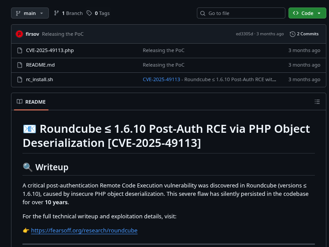The height and width of the screenshot is (247, 329).
Task: Click the tag icon beside 0 Tags
Action: tap(89, 13)
